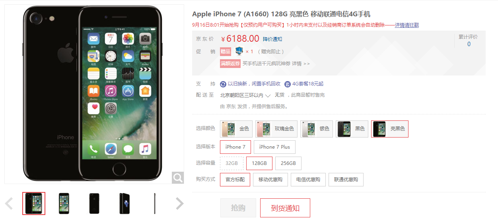Select the 256GB capacity option

[x=288, y=163]
